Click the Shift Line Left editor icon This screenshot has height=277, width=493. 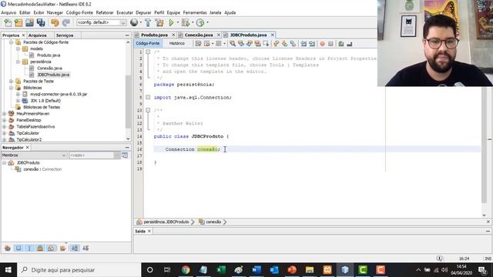click(304, 44)
